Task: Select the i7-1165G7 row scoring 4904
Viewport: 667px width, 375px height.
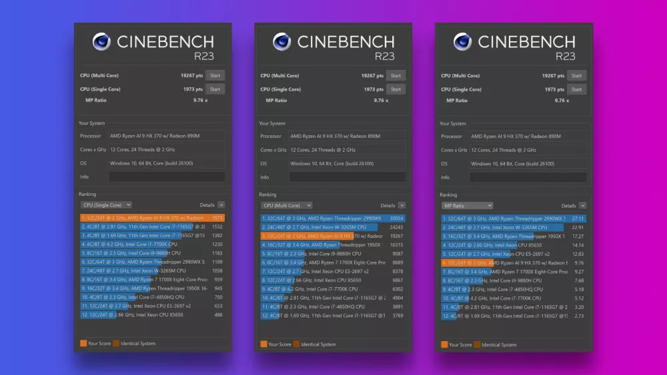Action: pyautogui.click(x=333, y=298)
